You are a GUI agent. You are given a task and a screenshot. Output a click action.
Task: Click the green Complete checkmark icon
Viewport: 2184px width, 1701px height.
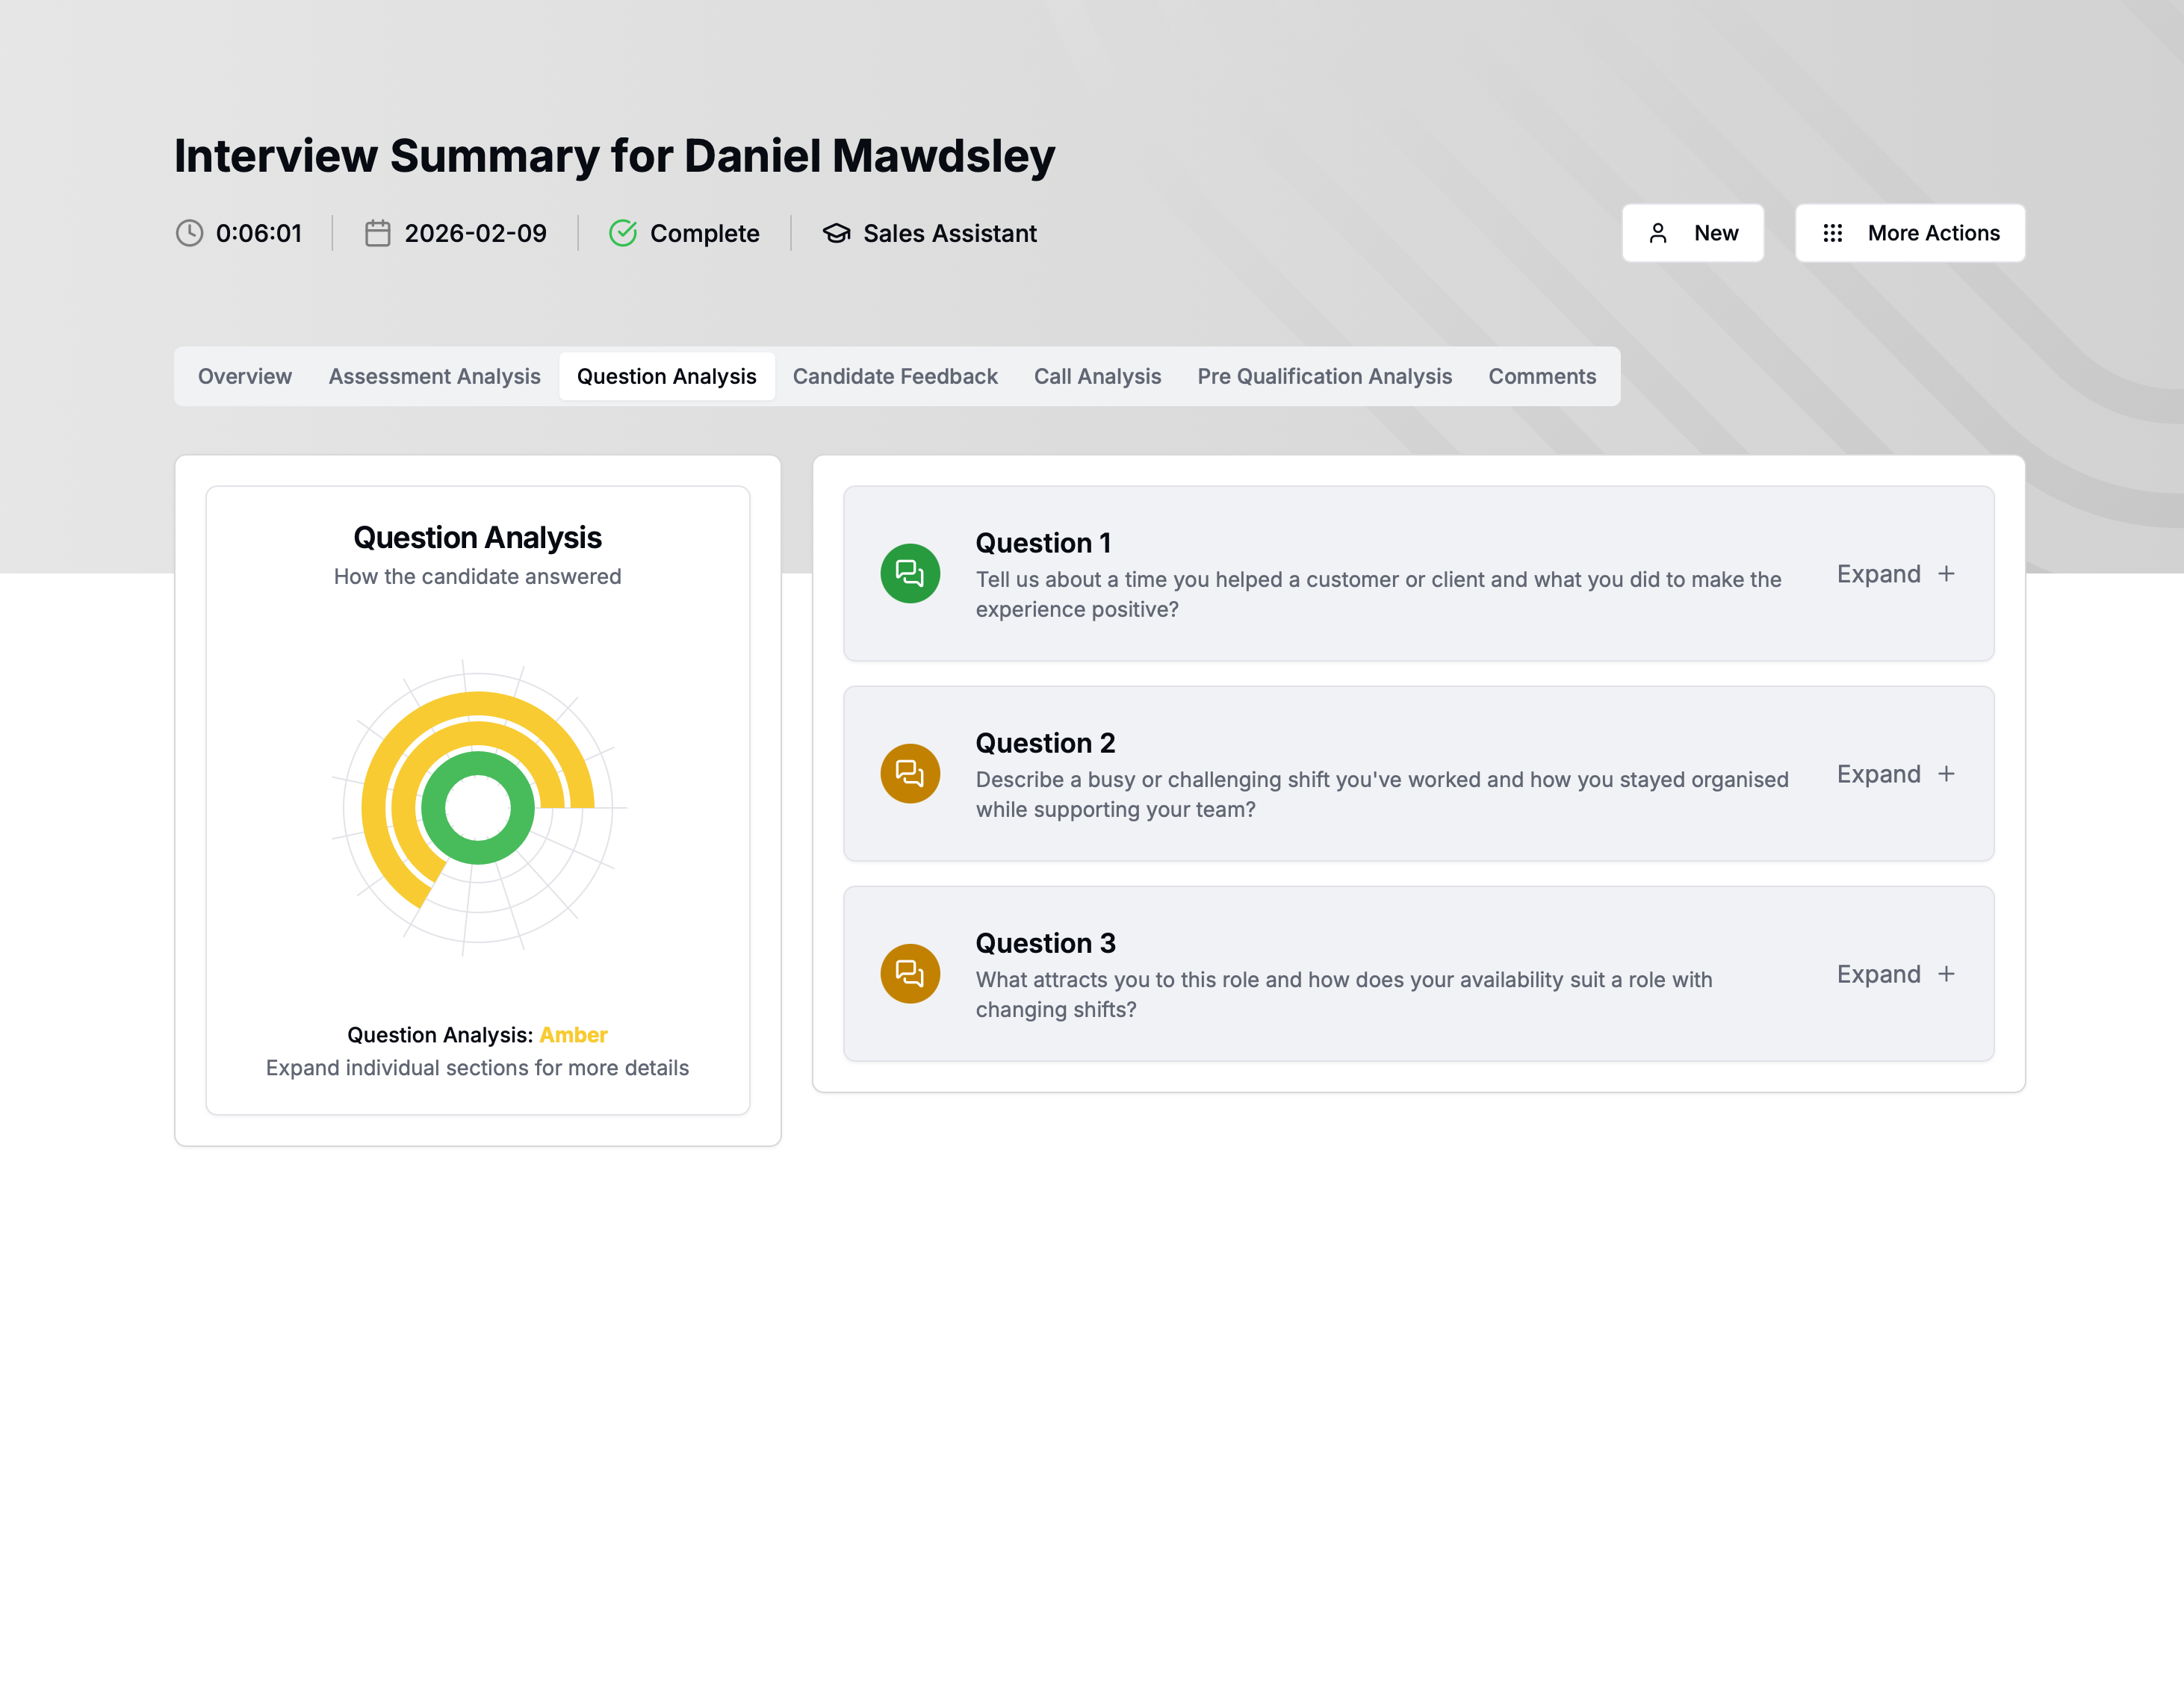click(x=622, y=233)
